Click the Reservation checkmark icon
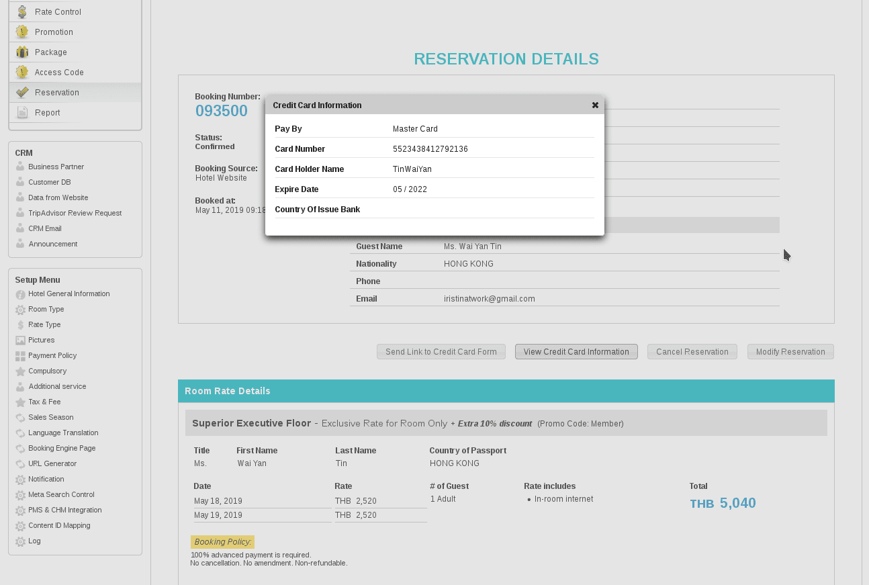Image resolution: width=869 pixels, height=585 pixels. click(22, 93)
